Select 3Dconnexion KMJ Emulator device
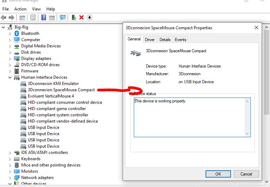The height and width of the screenshot is (187, 270). point(53,84)
